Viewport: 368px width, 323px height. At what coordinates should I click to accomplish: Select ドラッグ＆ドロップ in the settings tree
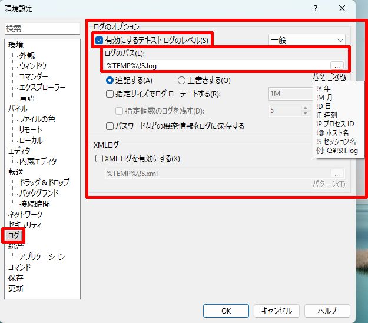pyautogui.click(x=44, y=182)
